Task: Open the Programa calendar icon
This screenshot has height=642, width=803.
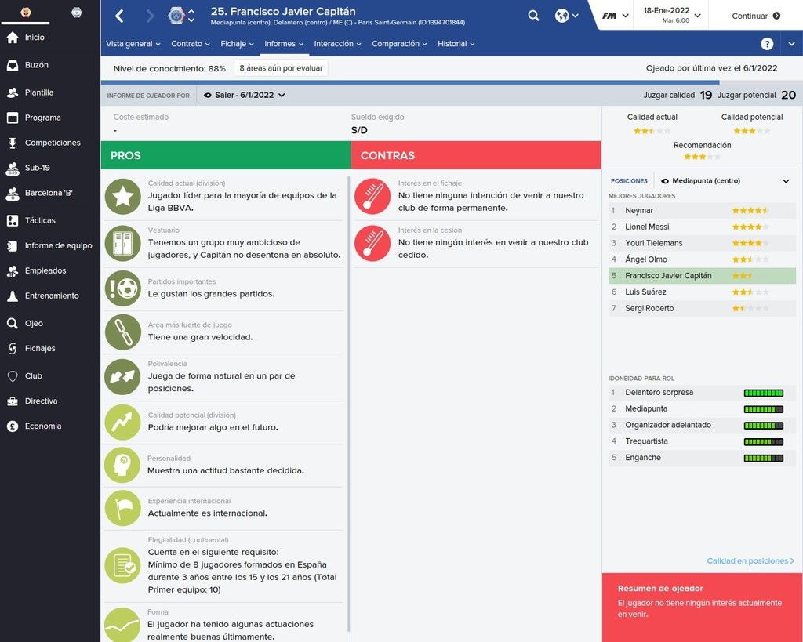Action: 13,118
